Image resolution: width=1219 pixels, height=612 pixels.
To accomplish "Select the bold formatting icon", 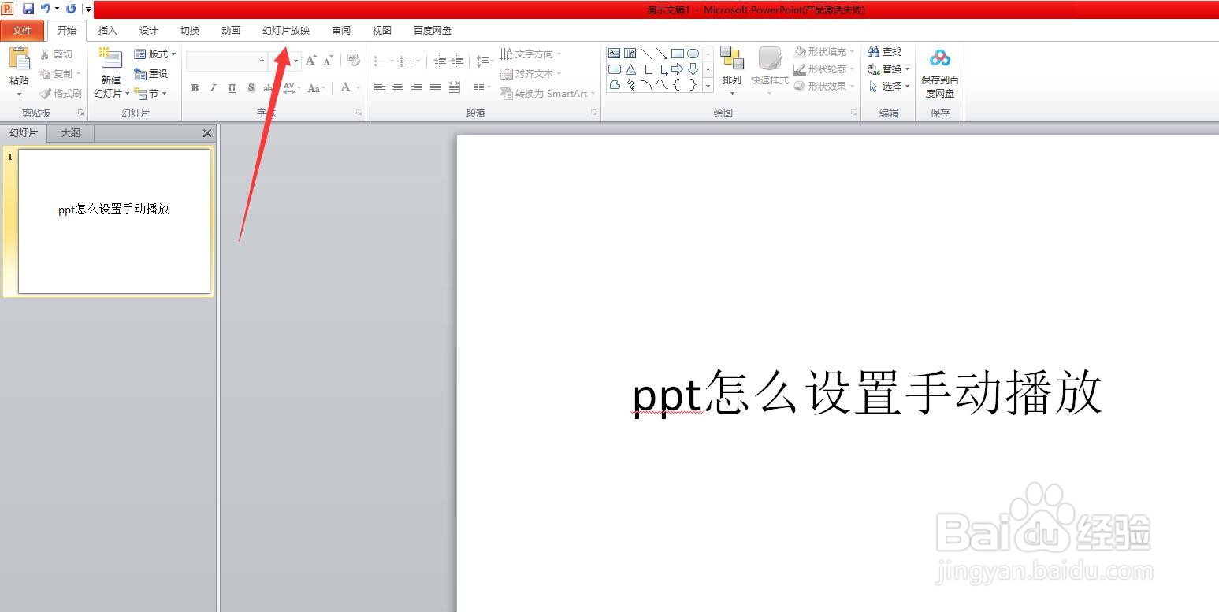I will click(x=195, y=88).
